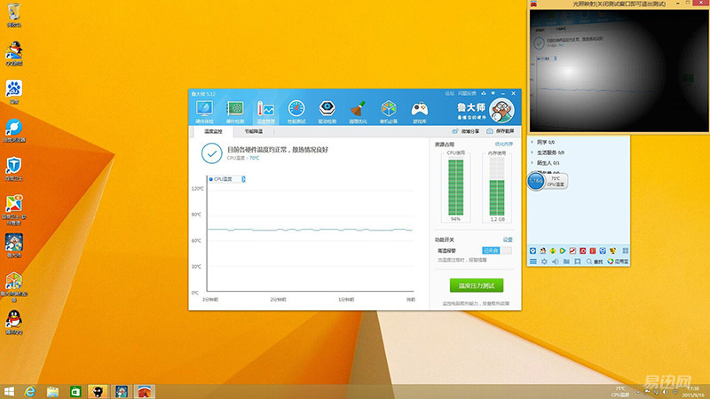Screen dimensions: 710x399
Task: Click the test preview image in 光照映射 window
Action: pos(619,71)
